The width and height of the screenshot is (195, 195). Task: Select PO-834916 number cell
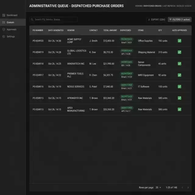[38, 87]
